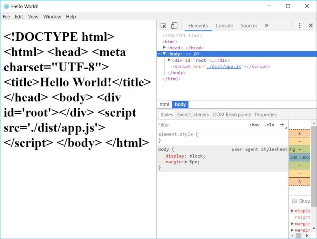The width and height of the screenshot is (317, 239).
Task: Toggle the :hov element state button
Action: coord(254,125)
